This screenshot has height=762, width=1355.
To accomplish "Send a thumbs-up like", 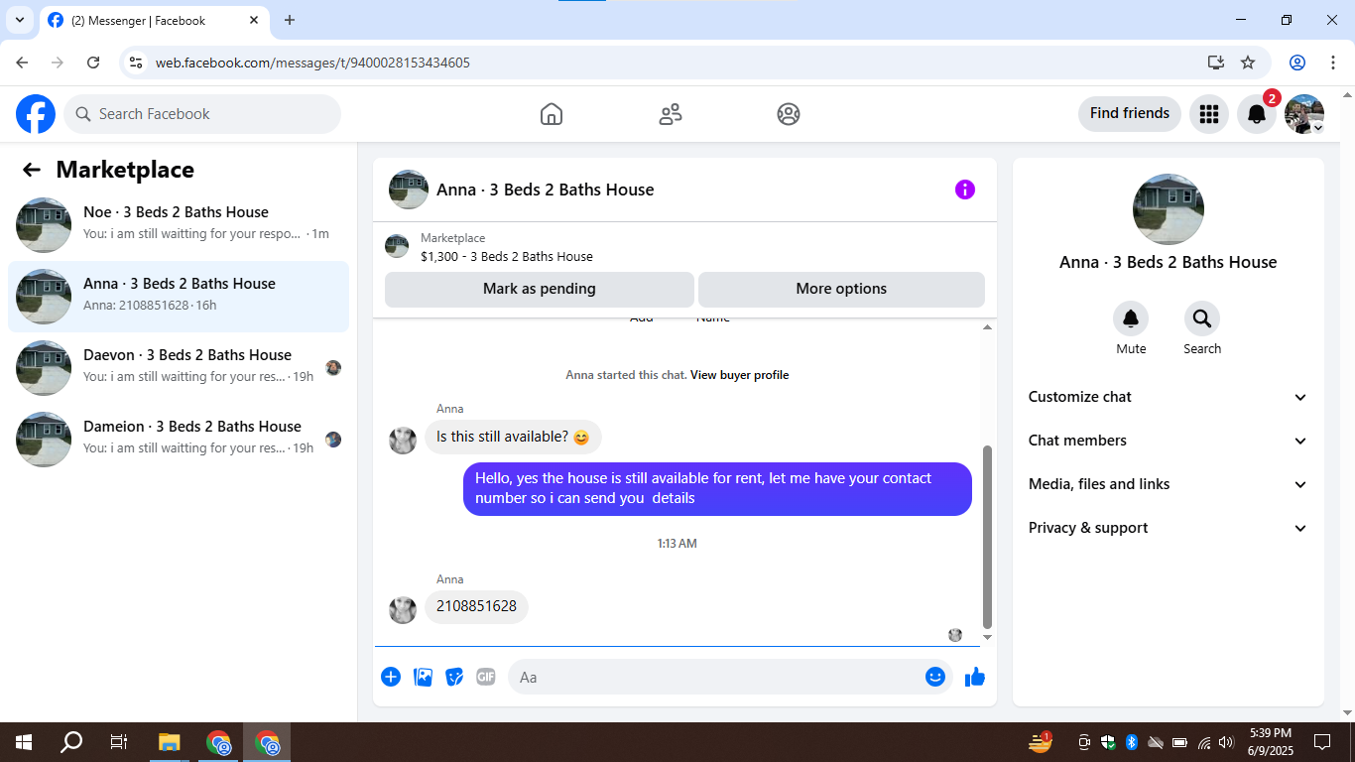I will pos(975,677).
